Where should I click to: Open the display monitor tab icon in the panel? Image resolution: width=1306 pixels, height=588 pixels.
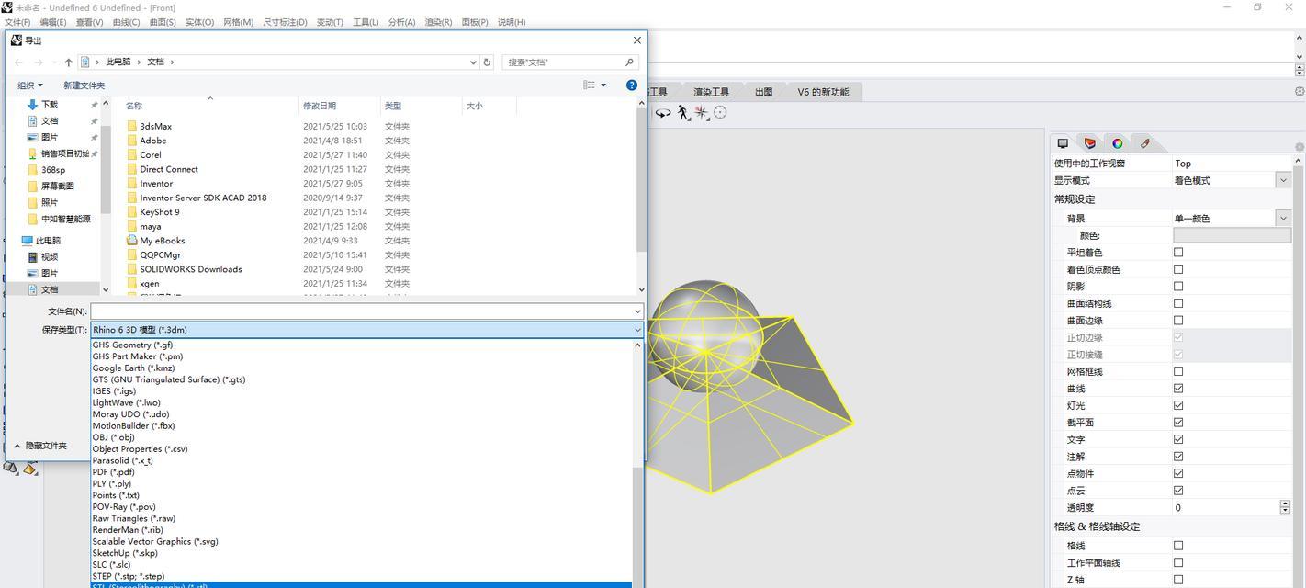[1063, 143]
